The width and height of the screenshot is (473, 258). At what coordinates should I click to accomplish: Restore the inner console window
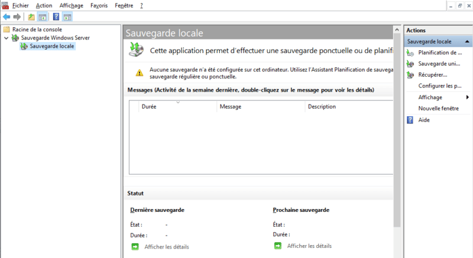pyautogui.click(x=460, y=6)
